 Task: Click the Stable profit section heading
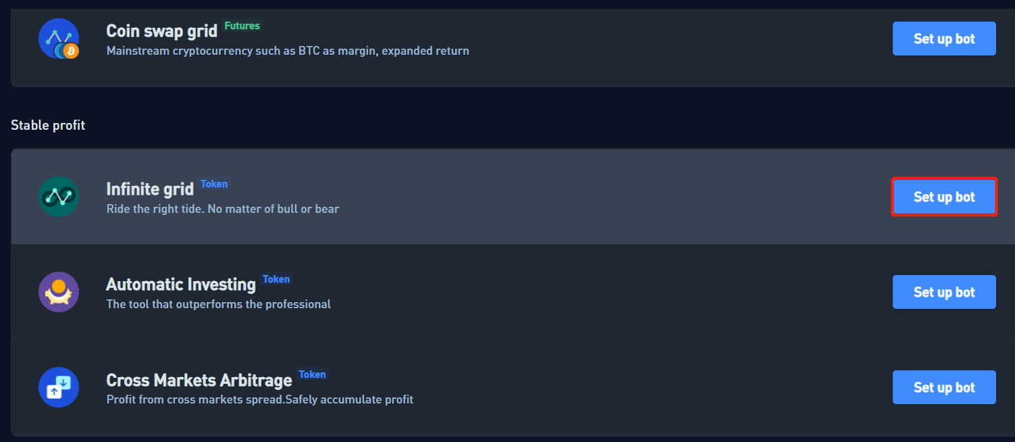pos(48,125)
